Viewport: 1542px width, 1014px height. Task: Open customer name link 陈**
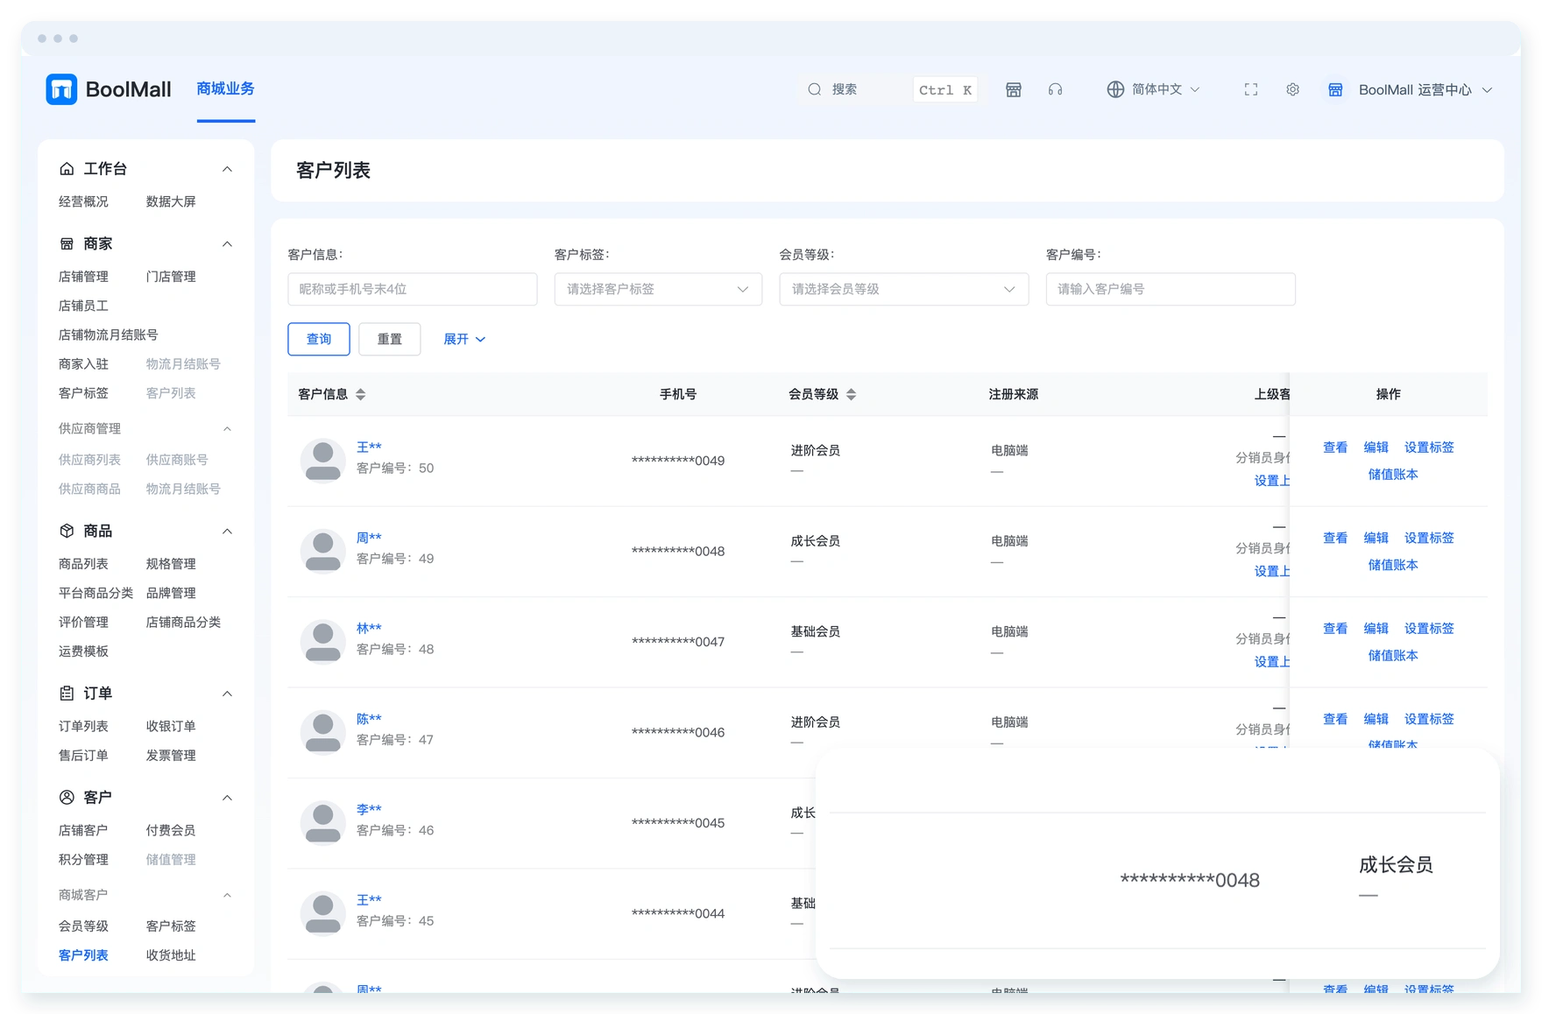[x=369, y=719]
